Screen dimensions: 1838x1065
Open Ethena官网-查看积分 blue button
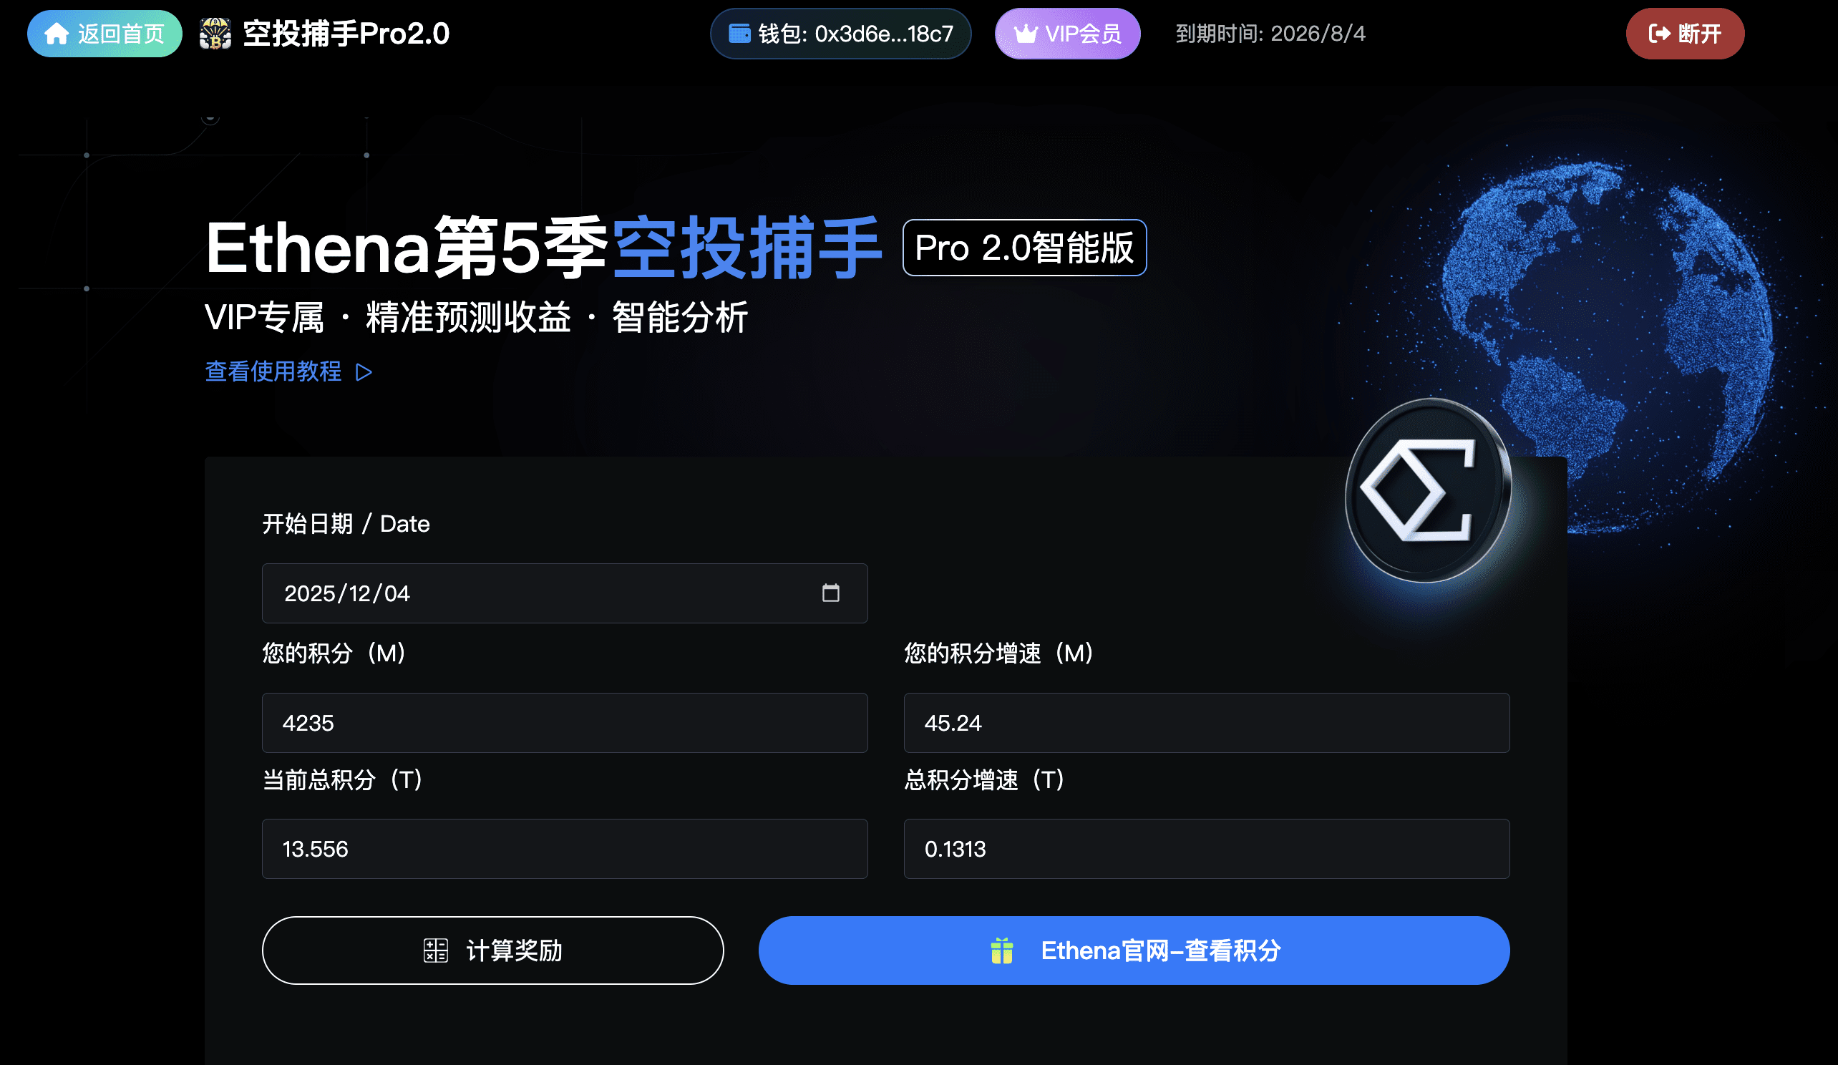[1134, 950]
